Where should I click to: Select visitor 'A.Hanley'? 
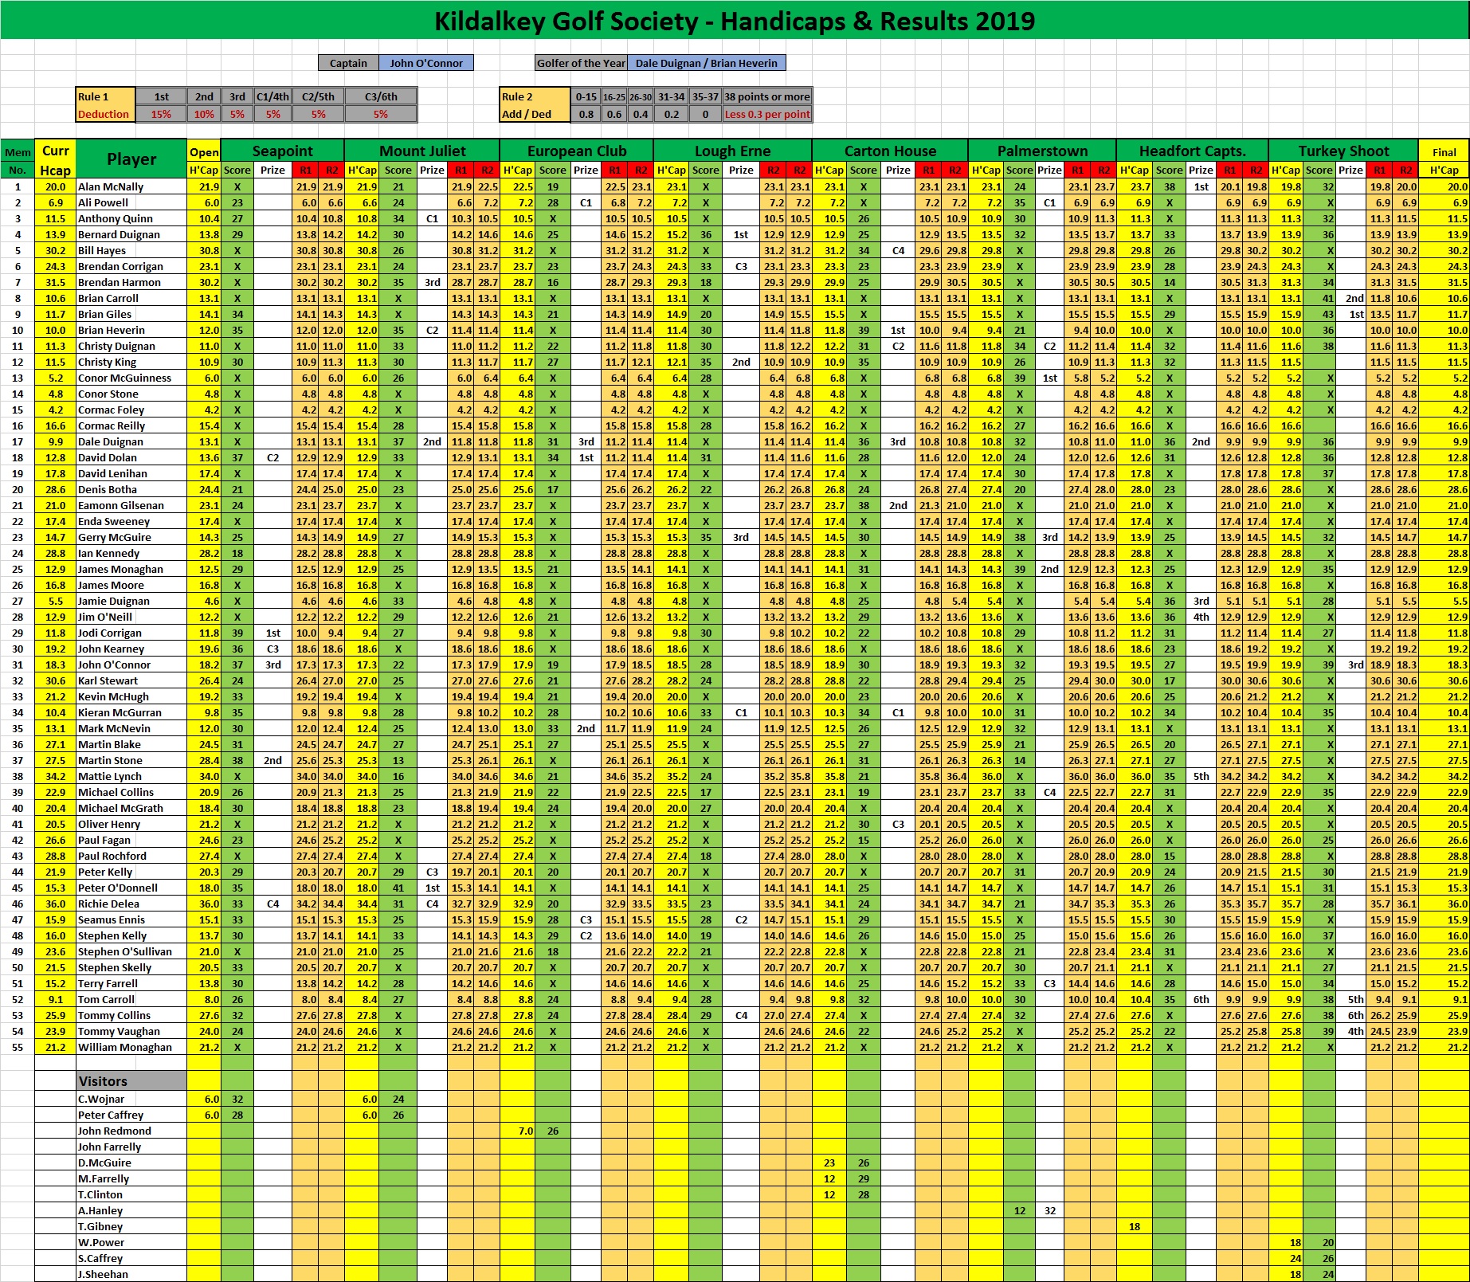(131, 1210)
